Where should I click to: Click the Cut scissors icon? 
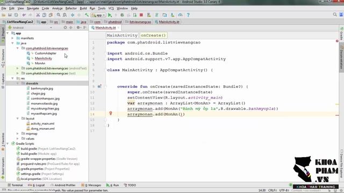tap(38, 15)
